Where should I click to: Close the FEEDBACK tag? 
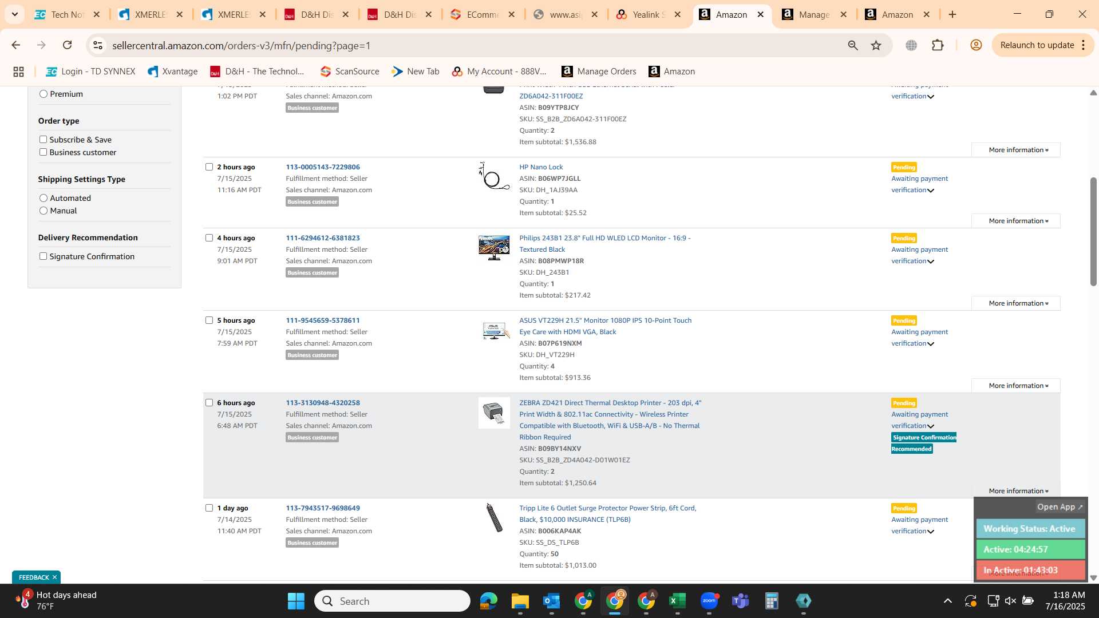click(54, 577)
